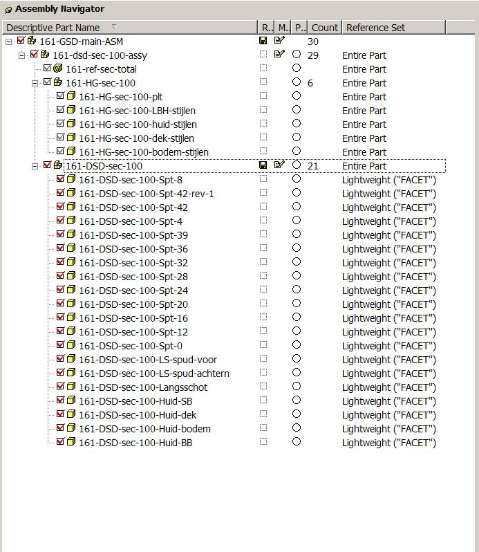
Task: Toggle the red checkbox of 161-DSD-sec-100
Action: 47,165
